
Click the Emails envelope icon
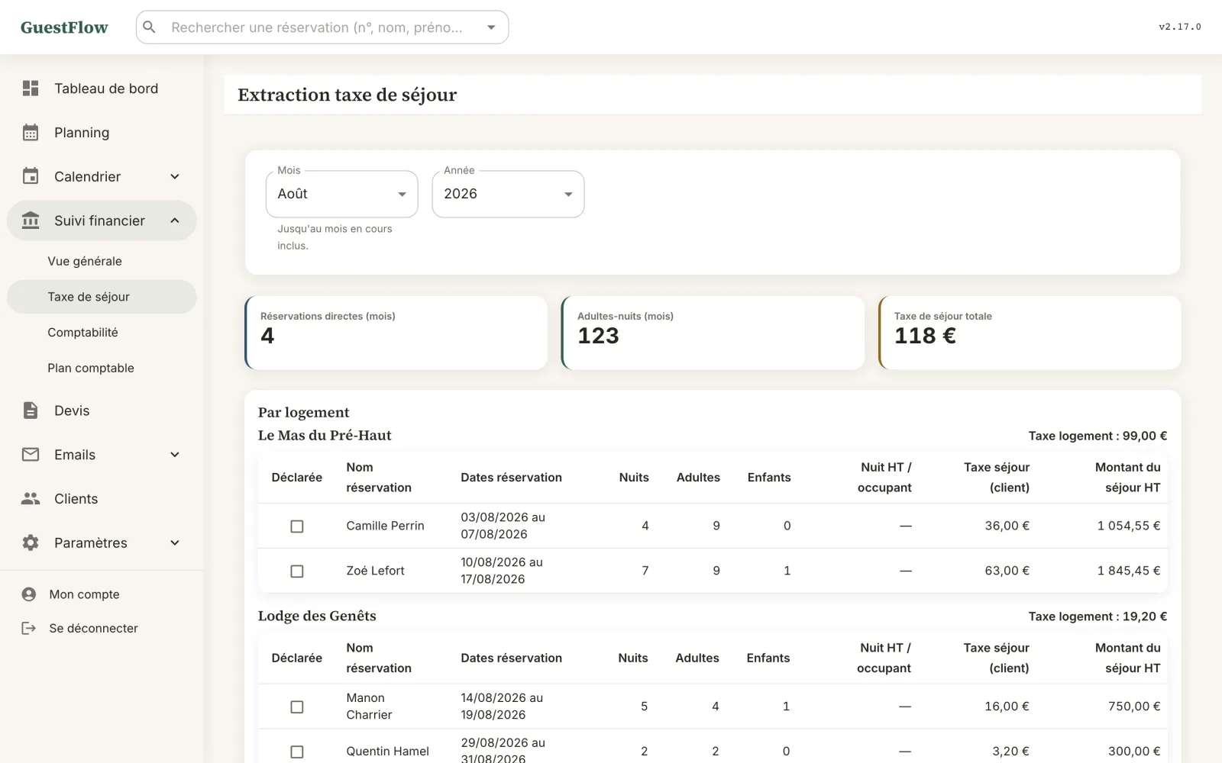31,455
